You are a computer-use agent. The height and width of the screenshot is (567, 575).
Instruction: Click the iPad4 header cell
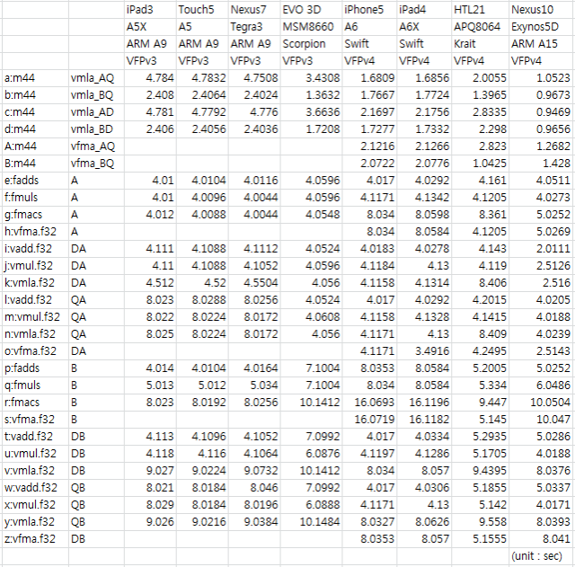pyautogui.click(x=424, y=10)
